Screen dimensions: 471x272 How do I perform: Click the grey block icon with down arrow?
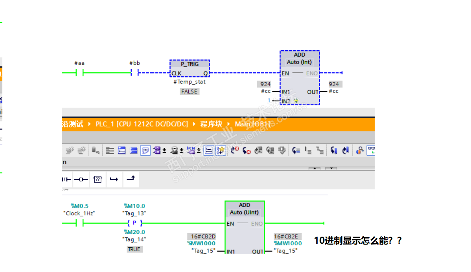point(282,151)
